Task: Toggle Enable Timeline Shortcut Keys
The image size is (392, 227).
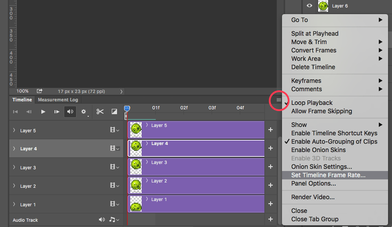Action: (x=335, y=133)
